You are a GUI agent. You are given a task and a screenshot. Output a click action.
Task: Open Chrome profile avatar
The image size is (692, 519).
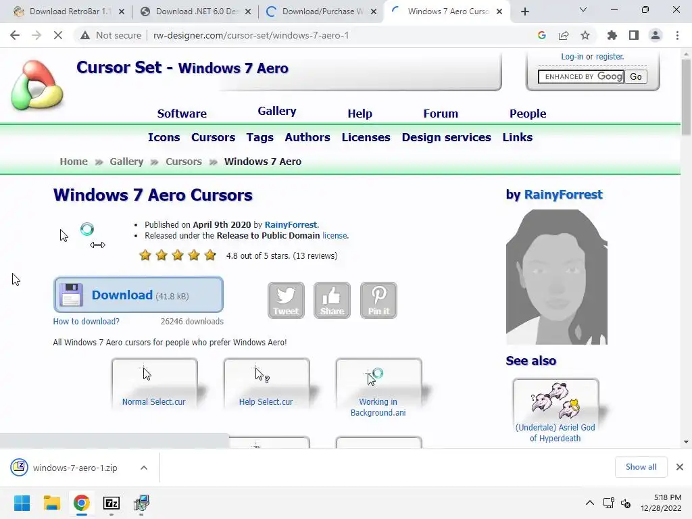click(656, 35)
